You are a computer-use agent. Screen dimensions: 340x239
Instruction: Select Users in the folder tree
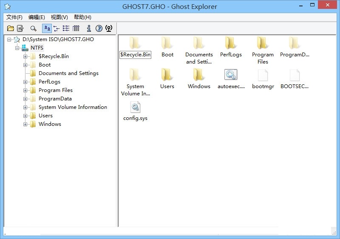click(x=45, y=116)
